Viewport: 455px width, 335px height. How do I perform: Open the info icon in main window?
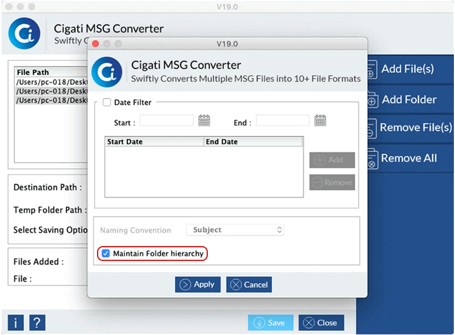point(15,322)
